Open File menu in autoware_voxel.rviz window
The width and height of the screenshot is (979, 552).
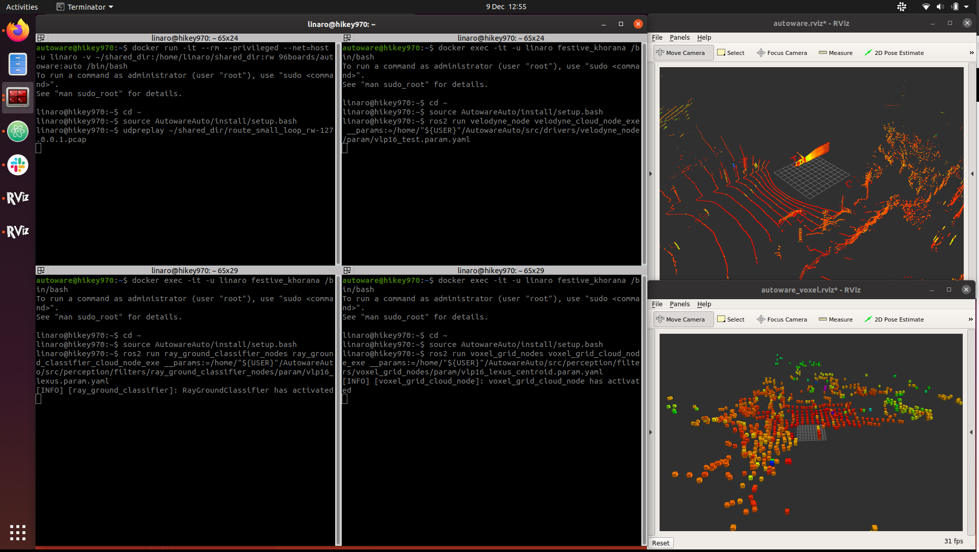click(x=657, y=304)
